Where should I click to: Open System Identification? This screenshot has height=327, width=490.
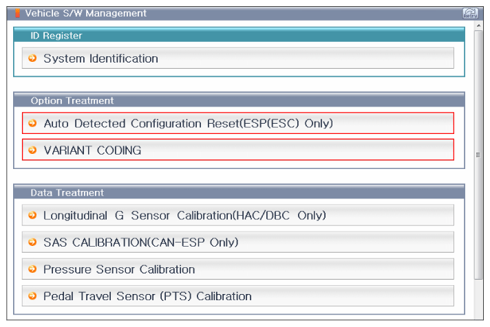click(100, 58)
